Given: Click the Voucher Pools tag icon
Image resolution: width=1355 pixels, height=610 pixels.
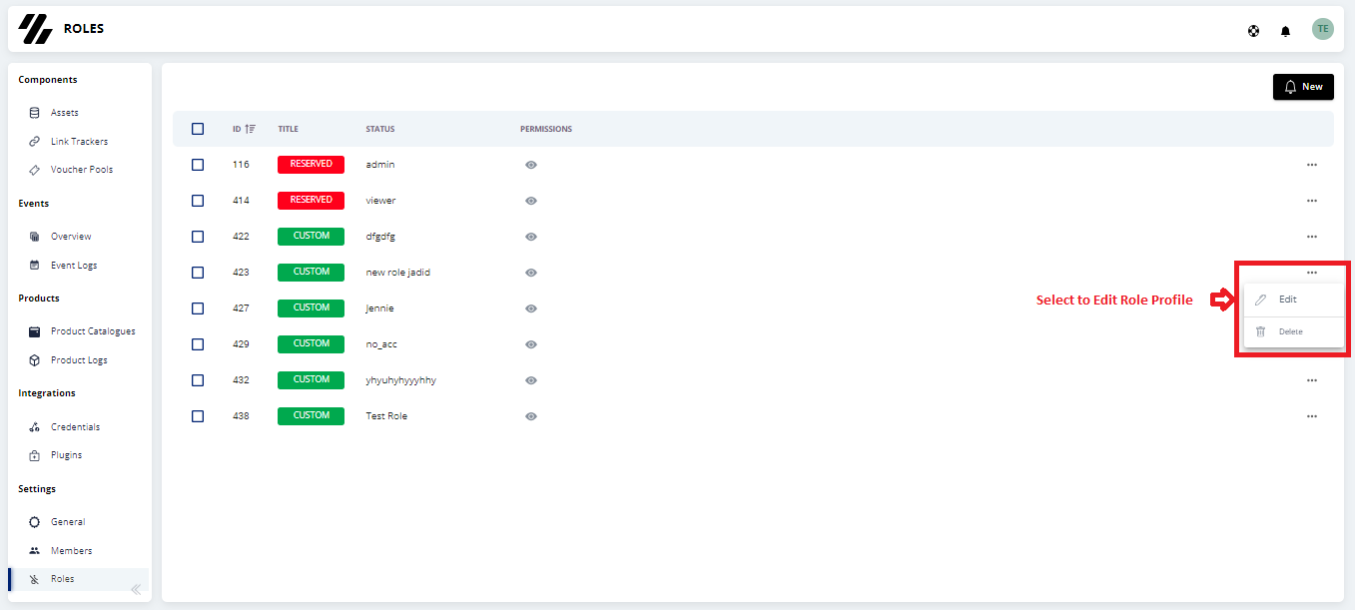Looking at the screenshot, I should [x=35, y=170].
